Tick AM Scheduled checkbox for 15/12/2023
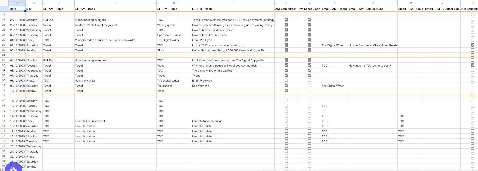 286,121
